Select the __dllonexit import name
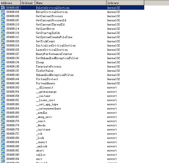 pos(45,88)
